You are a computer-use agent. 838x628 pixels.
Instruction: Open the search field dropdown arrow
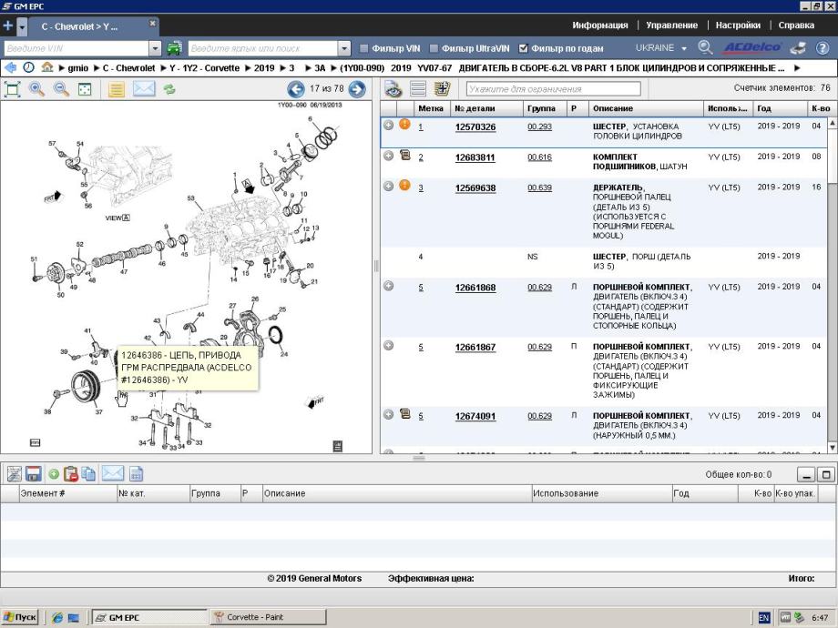(x=343, y=48)
